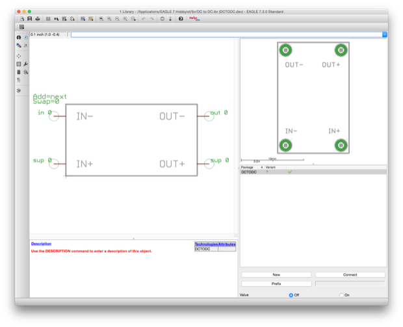Open the Grid settings icon

click(x=22, y=27)
